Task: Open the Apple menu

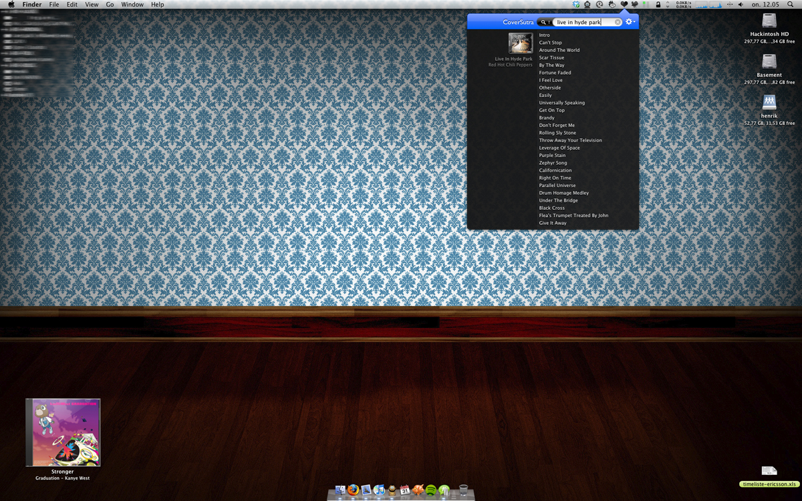Action: 11,4
